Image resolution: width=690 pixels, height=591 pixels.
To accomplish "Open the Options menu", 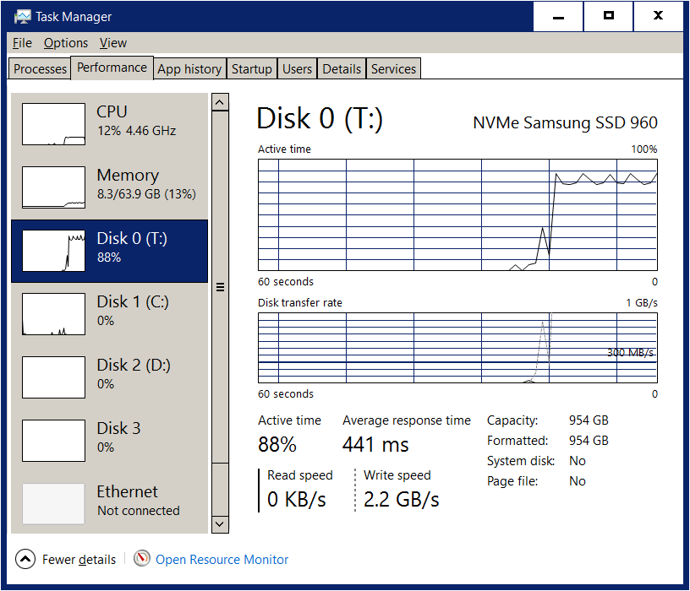I will point(66,43).
